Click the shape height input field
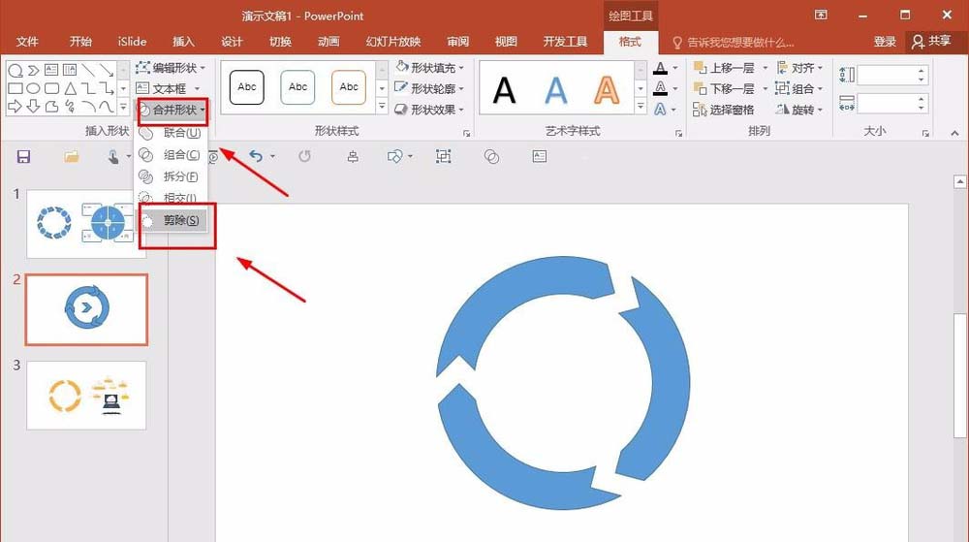The image size is (969, 542). click(x=893, y=75)
